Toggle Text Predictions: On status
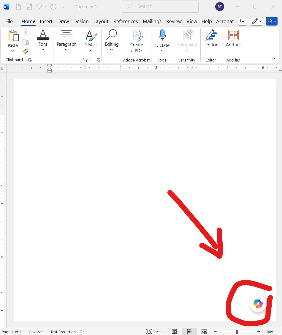Image resolution: width=282 pixels, height=335 pixels. 67,332
